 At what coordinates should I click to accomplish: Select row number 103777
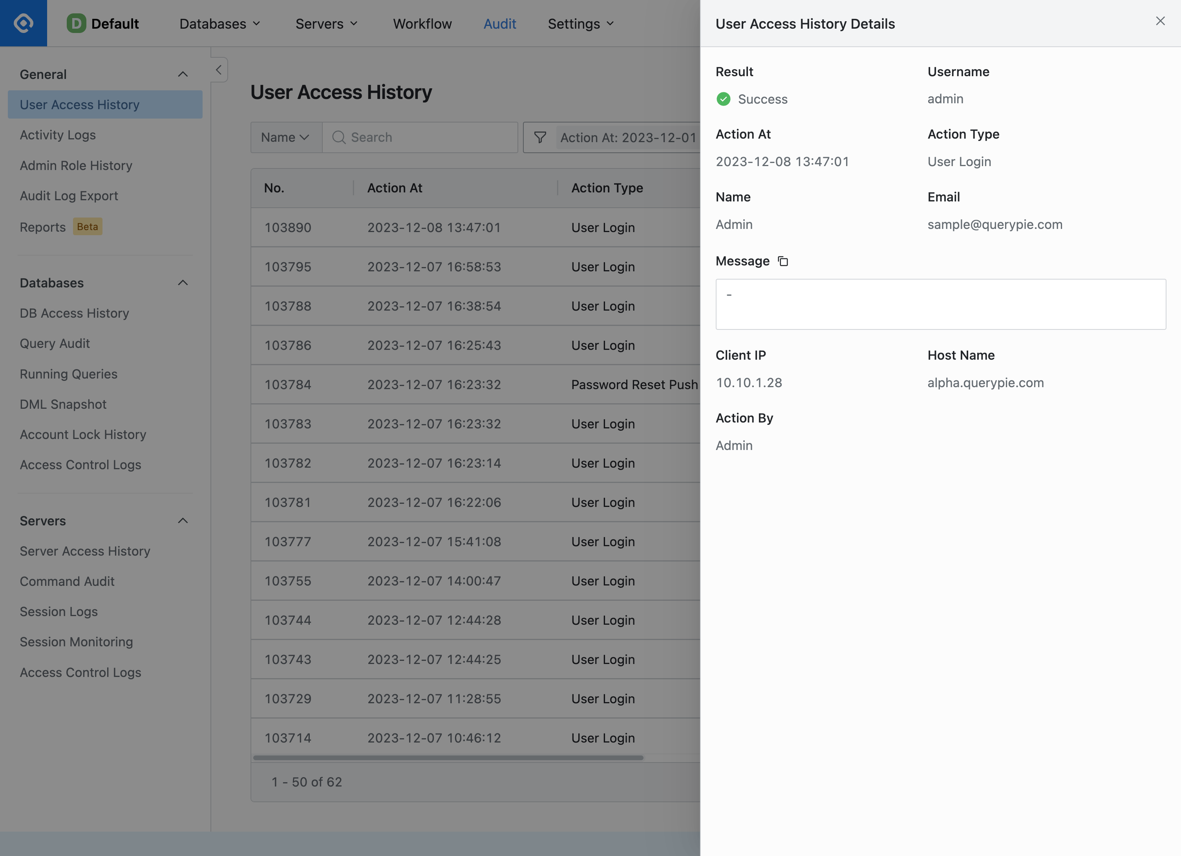475,541
